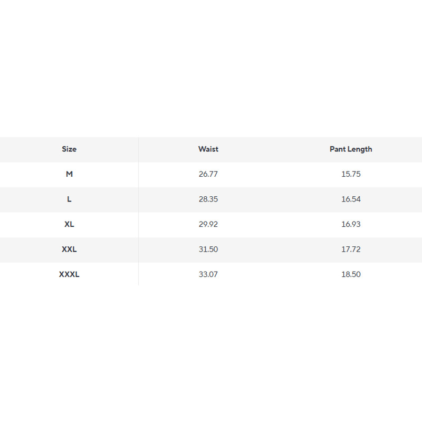
Task: Click pant length value 16.93
Action: pos(351,224)
